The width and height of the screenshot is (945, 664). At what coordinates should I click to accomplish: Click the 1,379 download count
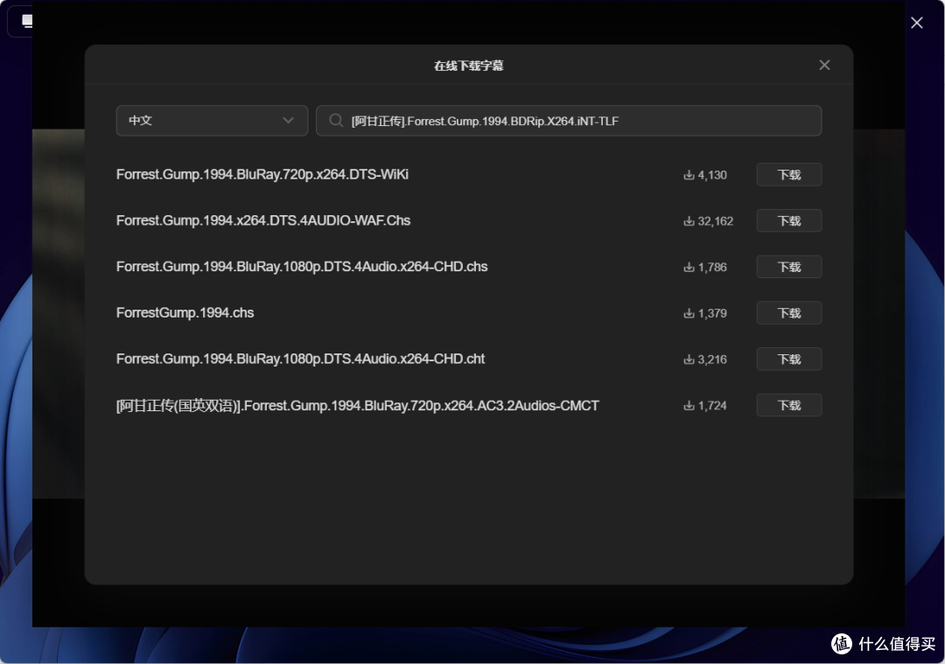point(705,314)
